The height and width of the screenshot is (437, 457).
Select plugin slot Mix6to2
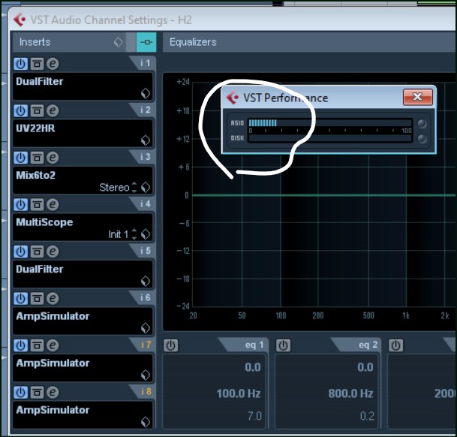point(83,180)
